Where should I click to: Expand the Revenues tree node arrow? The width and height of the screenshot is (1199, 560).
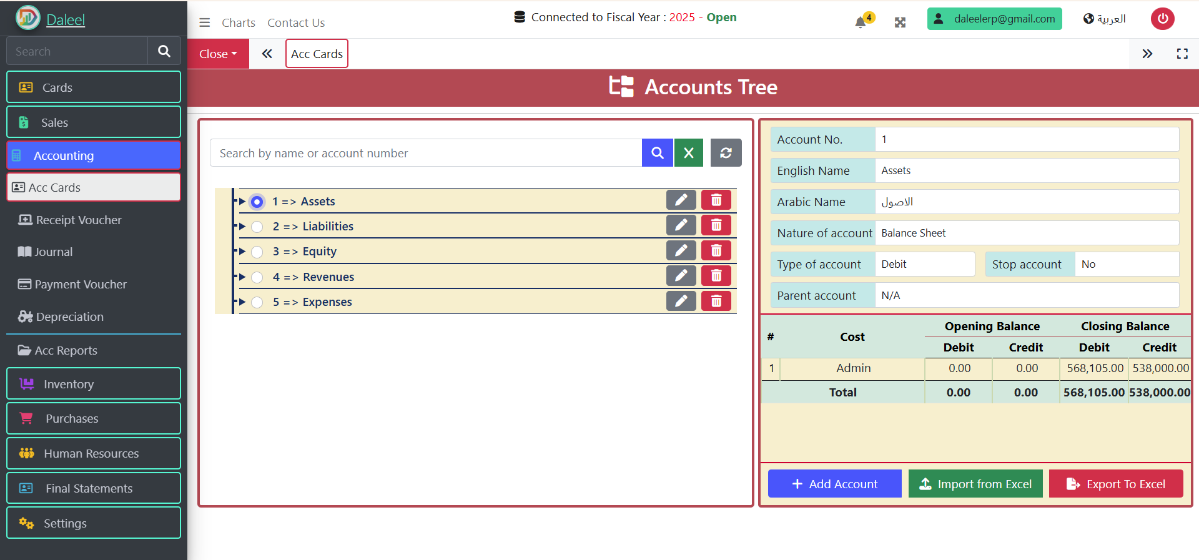point(242,277)
